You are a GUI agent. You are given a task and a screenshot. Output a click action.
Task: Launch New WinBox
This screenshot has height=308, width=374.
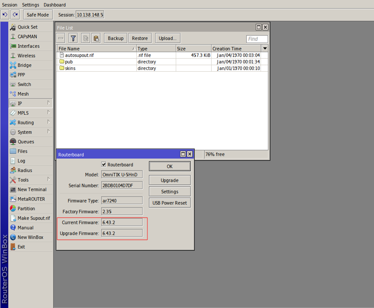click(x=30, y=237)
